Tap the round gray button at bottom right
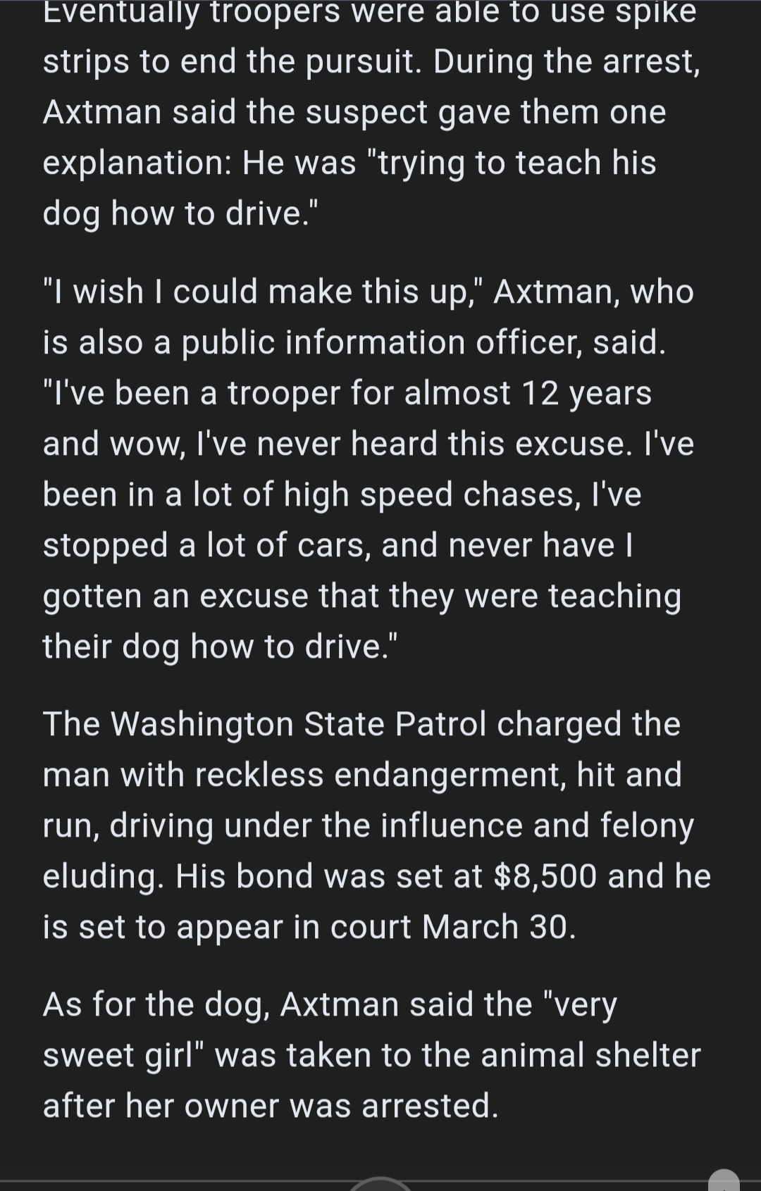Viewport: 761px width, 1191px height. click(723, 1181)
